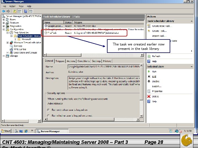The image size is (198, 148).
Task: Switch to the Conditions tab
Action: click(84, 61)
